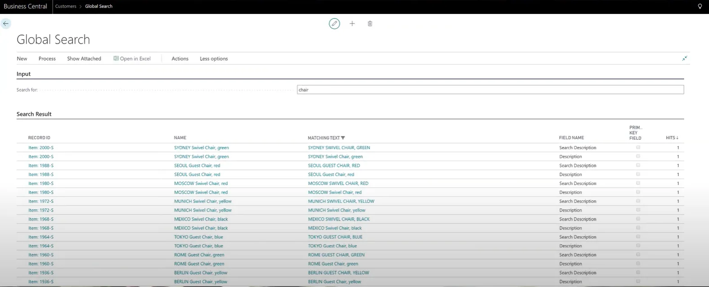Image resolution: width=709 pixels, height=287 pixels.
Task: Click the Customers breadcrumb
Action: (x=66, y=6)
